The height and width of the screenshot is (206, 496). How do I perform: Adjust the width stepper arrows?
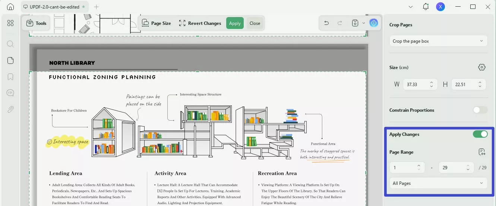coord(432,84)
